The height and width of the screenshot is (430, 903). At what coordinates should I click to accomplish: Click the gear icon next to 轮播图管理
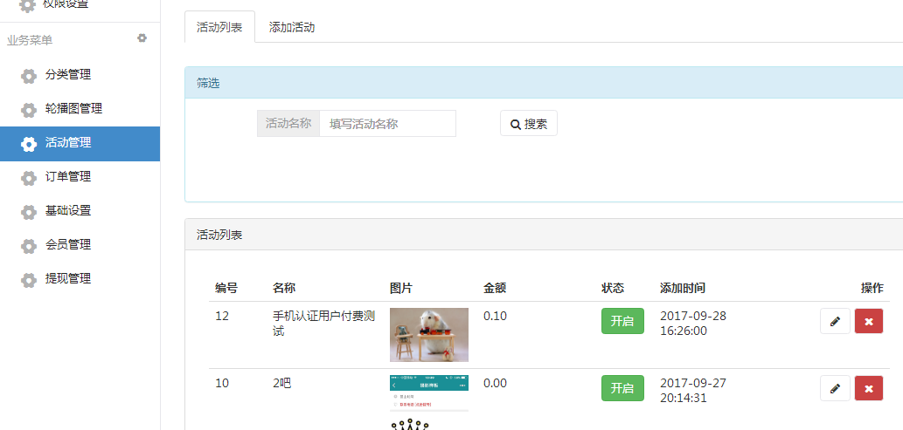pos(29,110)
